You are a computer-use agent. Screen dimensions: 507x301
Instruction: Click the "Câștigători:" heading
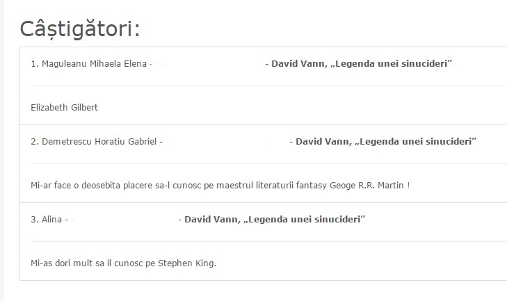[x=80, y=29]
